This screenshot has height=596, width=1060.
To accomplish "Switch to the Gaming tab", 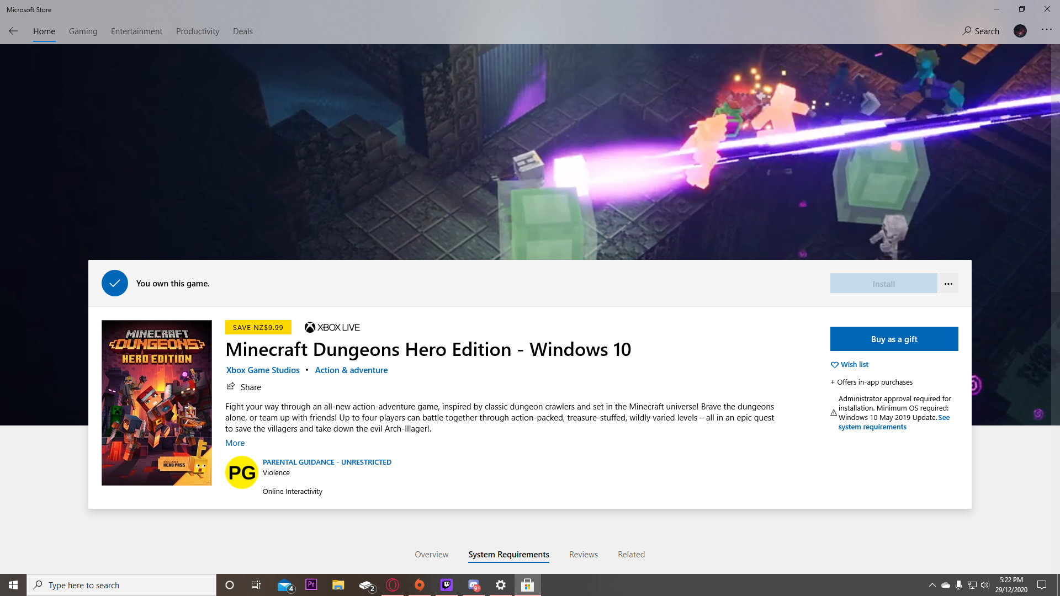I will pyautogui.click(x=83, y=31).
